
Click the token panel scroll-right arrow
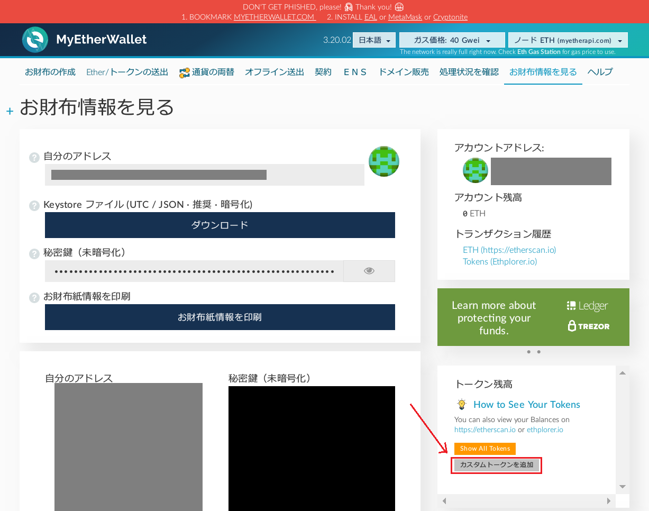point(609,501)
